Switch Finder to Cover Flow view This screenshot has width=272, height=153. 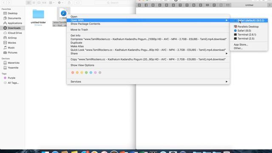(44, 3)
